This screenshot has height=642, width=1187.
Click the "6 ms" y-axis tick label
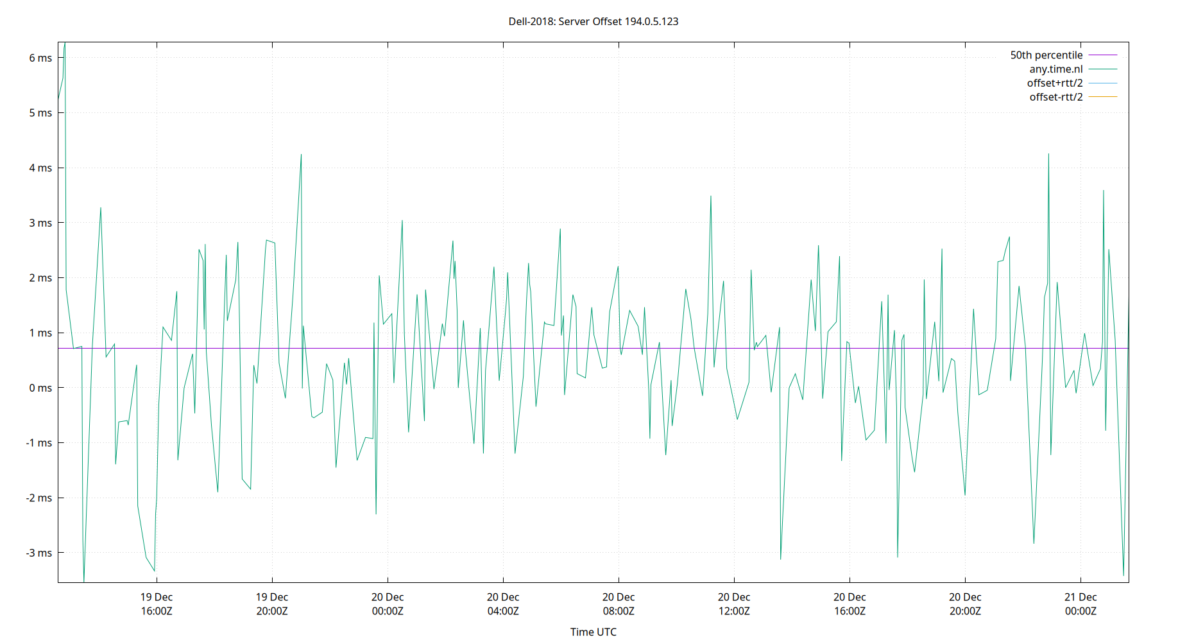point(40,57)
